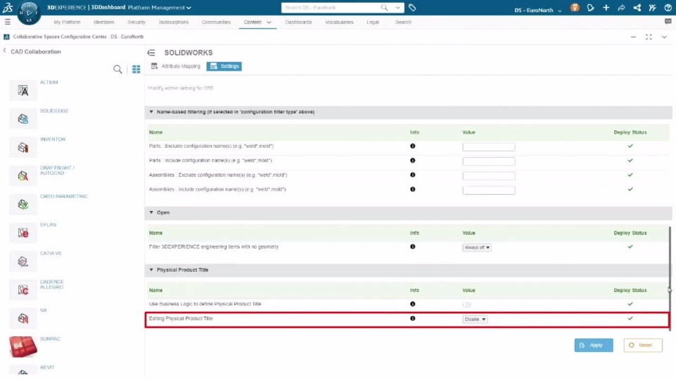This screenshot has height=380, width=676.
Task: Open the Always off dropdown
Action: click(x=477, y=248)
